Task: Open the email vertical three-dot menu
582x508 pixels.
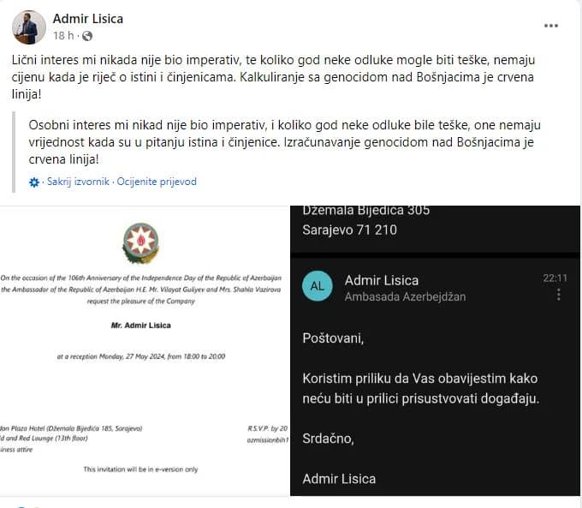Action: (559, 295)
